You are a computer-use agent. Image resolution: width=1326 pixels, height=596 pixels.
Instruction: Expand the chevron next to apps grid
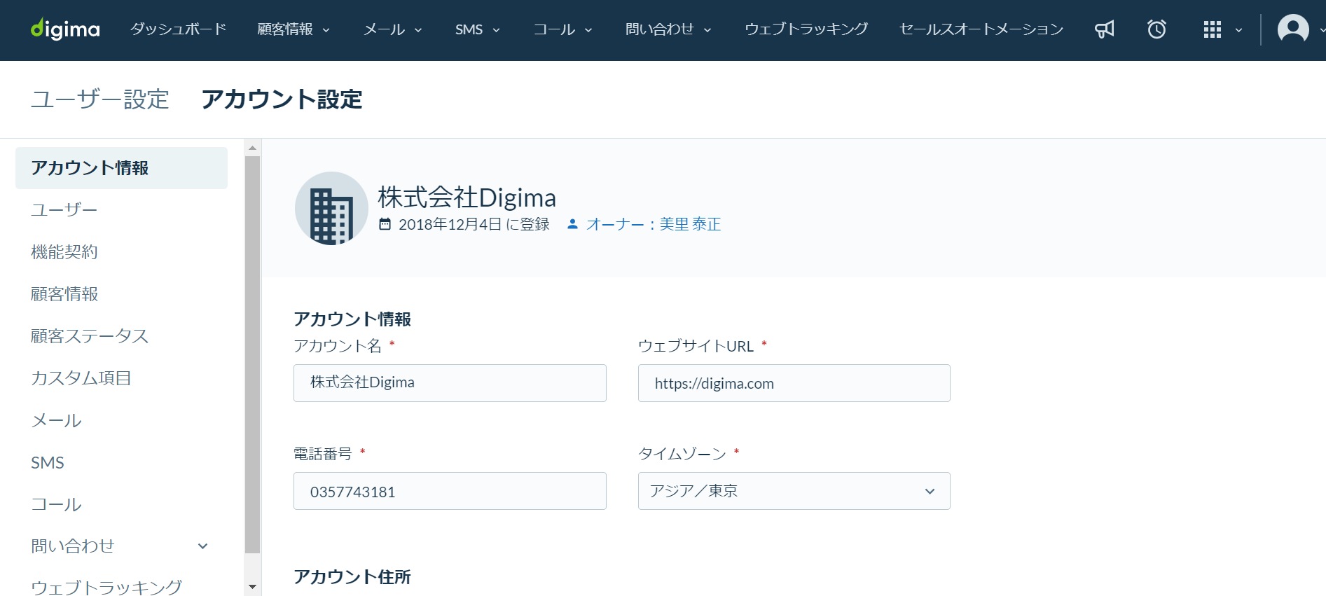coord(1238,30)
